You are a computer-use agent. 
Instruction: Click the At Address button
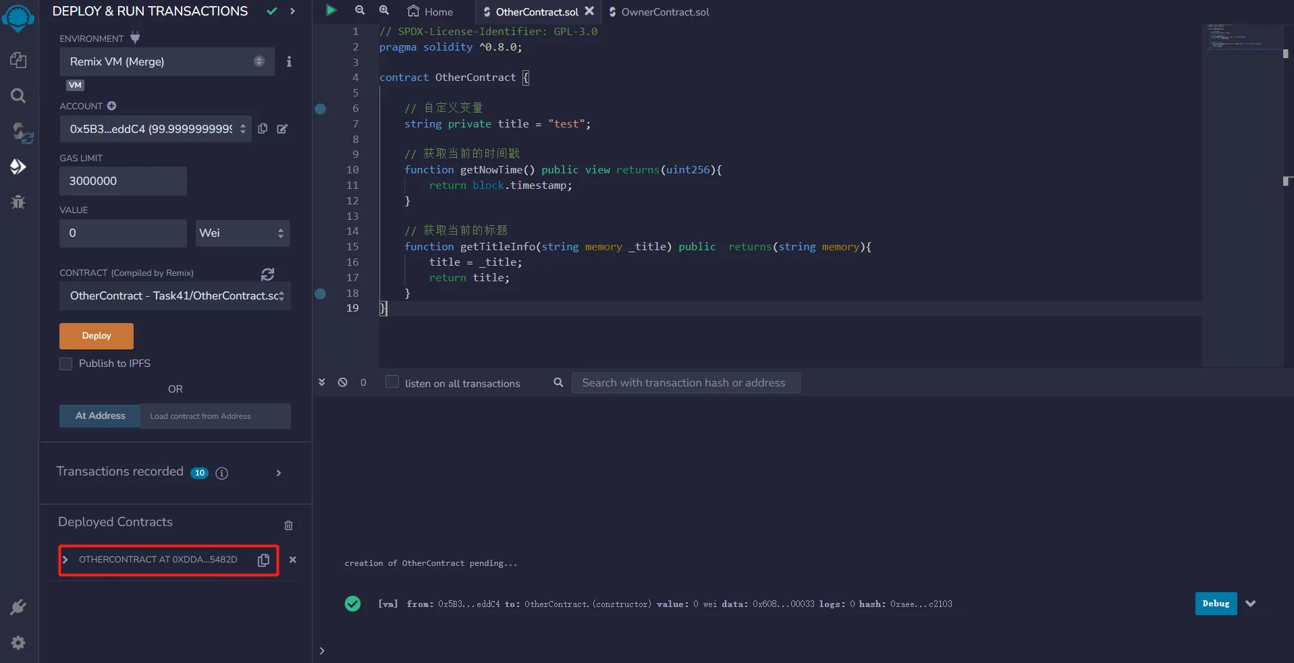coord(100,416)
